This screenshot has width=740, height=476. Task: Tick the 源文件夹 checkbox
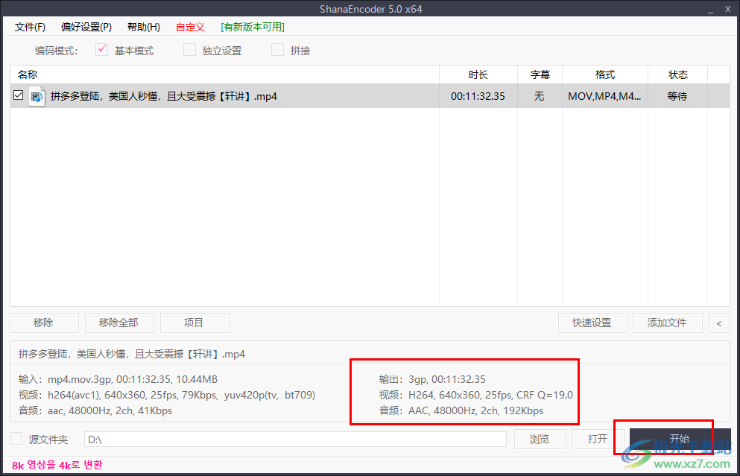pos(16,438)
